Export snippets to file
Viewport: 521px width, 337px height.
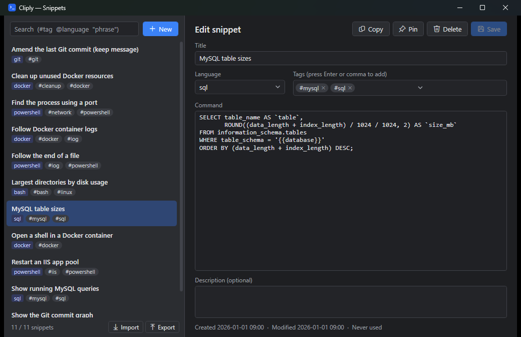pos(162,327)
